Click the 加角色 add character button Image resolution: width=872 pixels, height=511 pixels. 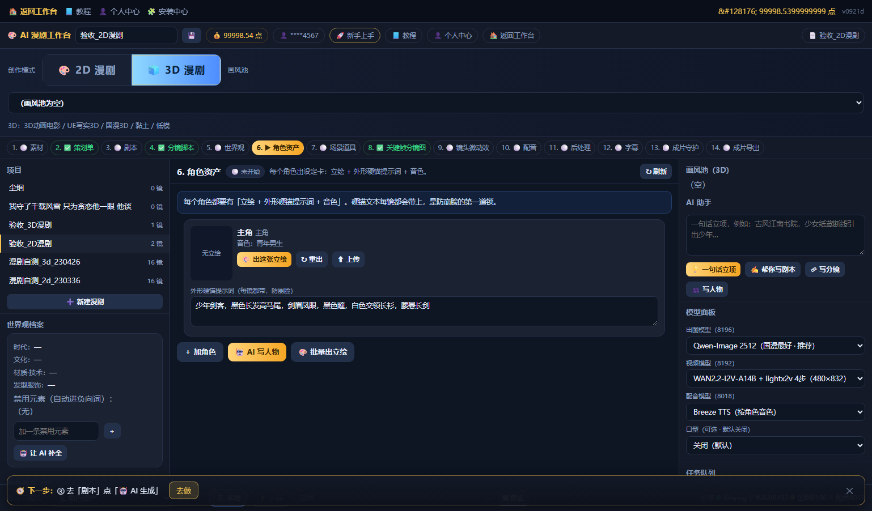(x=201, y=352)
